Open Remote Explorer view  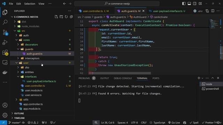(5, 62)
